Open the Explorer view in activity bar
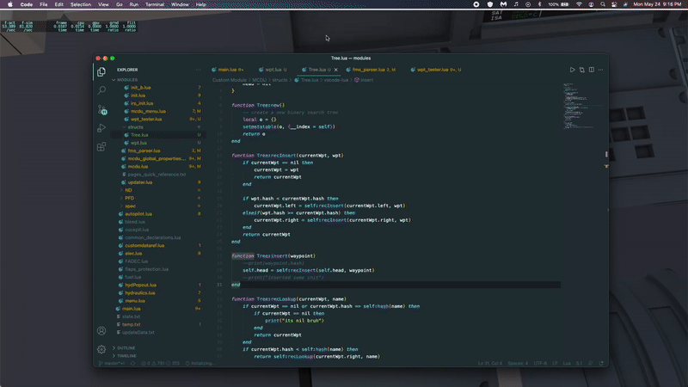Viewport: 688px width, 387px height. (101, 71)
